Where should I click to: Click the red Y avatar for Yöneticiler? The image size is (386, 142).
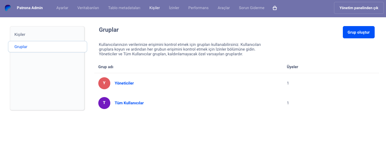tap(104, 83)
